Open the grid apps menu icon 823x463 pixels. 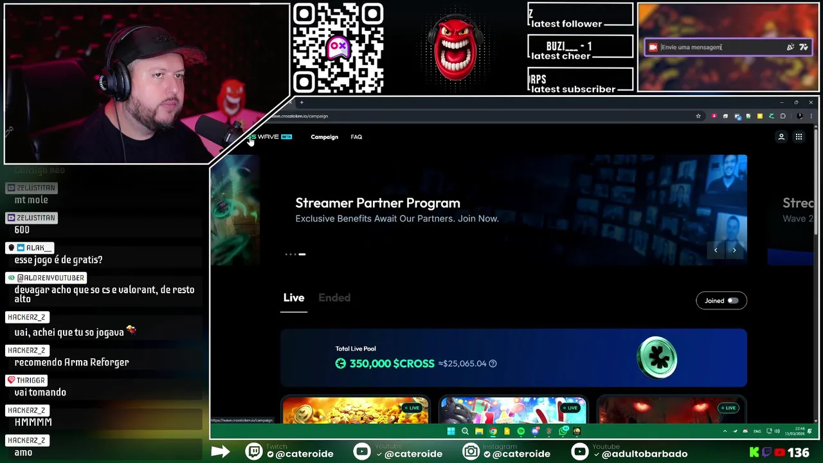(799, 136)
